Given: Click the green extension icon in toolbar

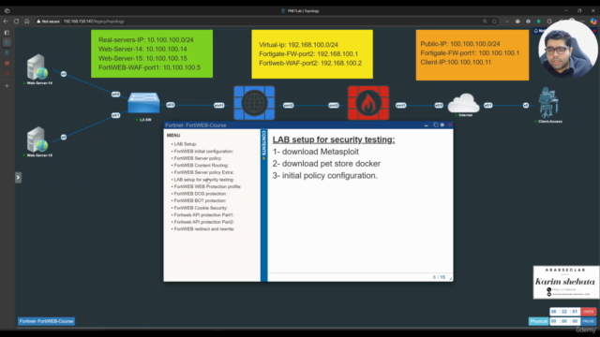Looking at the screenshot, I should pyautogui.click(x=539, y=22).
